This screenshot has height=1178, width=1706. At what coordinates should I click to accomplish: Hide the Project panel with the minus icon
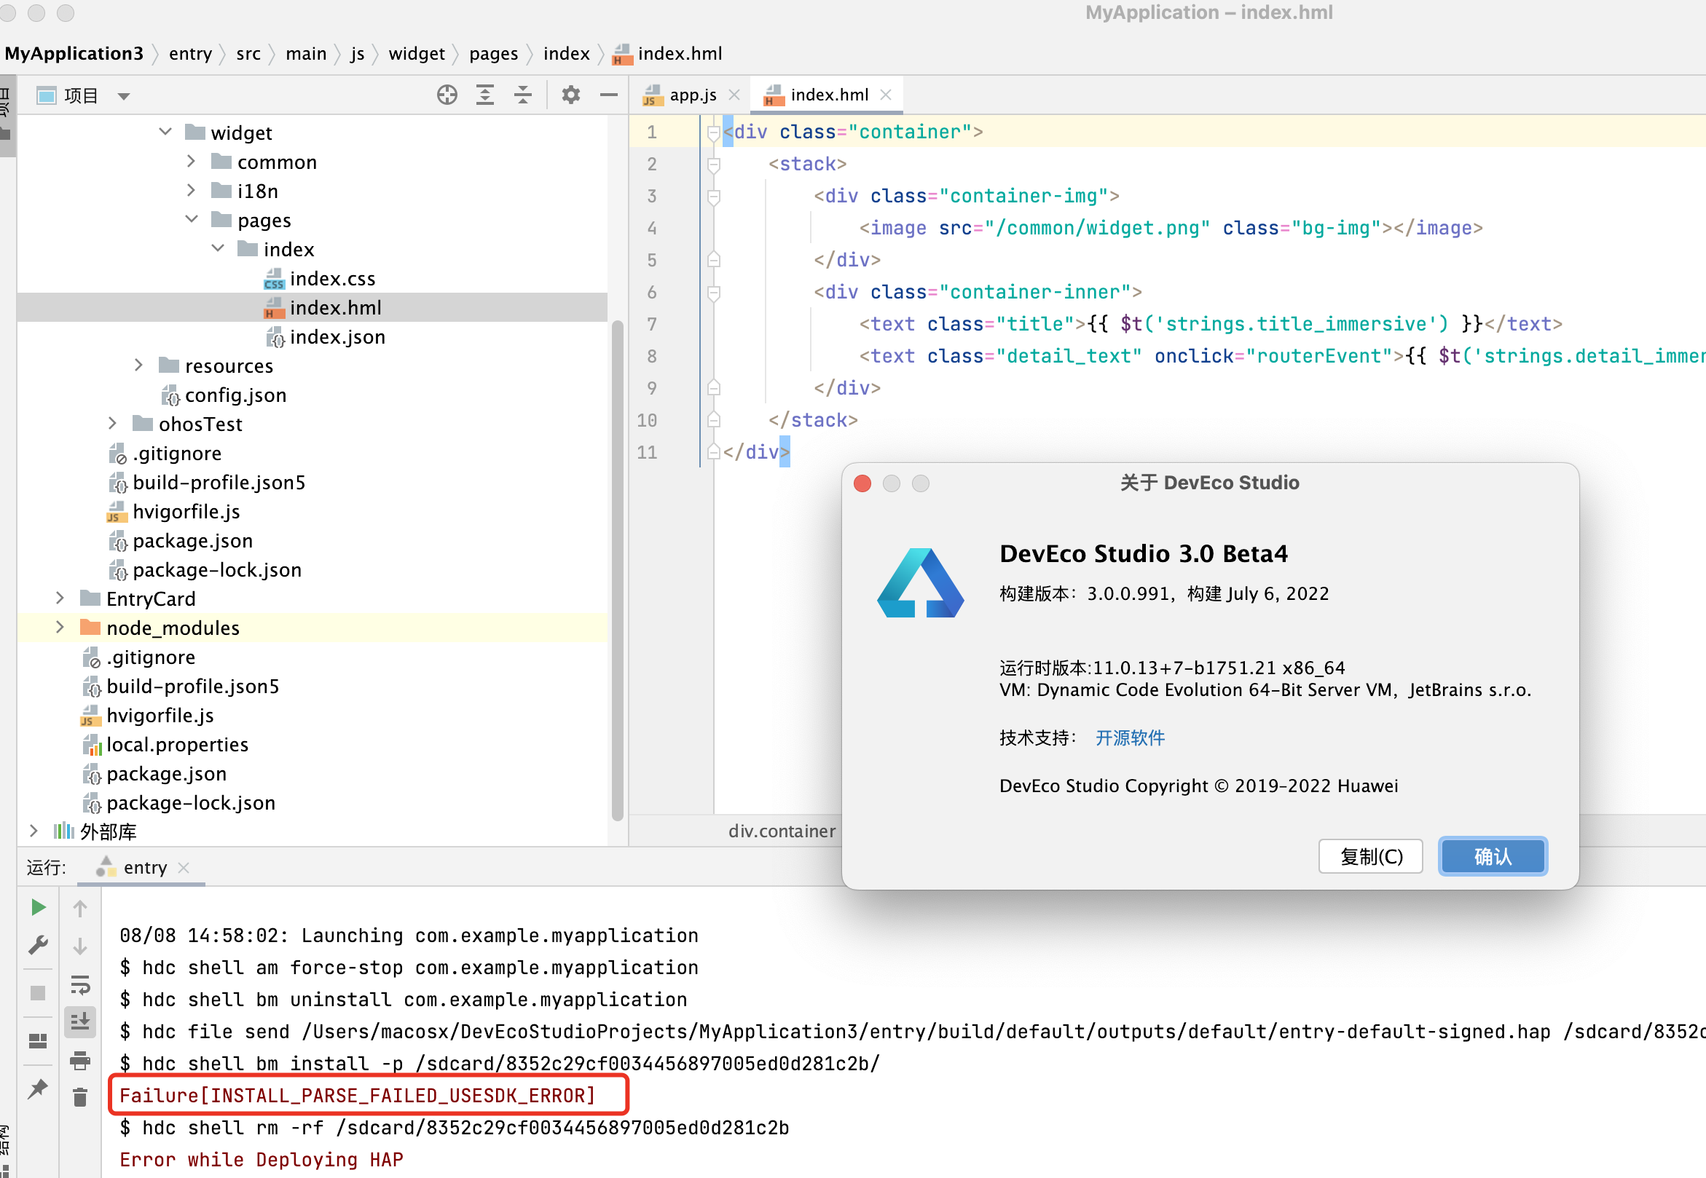point(608,95)
